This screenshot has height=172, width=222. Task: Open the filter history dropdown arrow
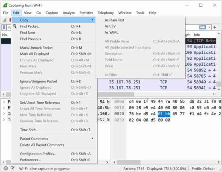point(209,27)
